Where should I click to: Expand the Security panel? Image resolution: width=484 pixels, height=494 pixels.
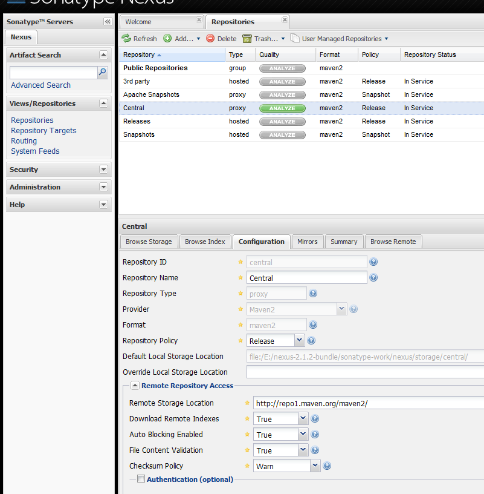point(103,170)
